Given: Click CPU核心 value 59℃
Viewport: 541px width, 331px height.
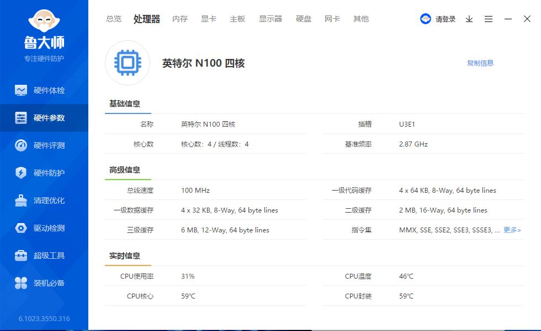Looking at the screenshot, I should point(188,296).
